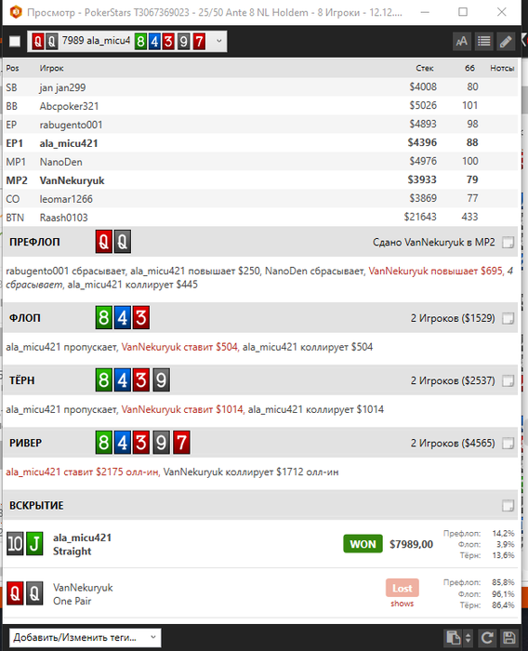Click the gray 9 card in the РИВЕР row
Image resolution: width=528 pixels, height=651 pixels.
tap(161, 443)
